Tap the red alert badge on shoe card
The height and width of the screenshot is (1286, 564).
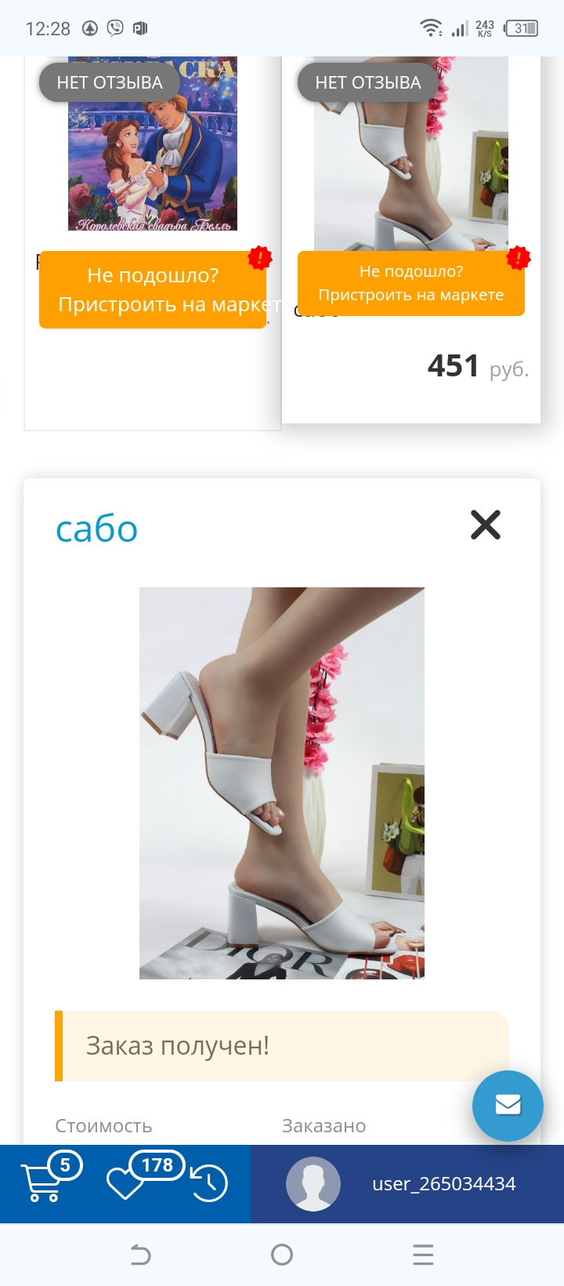pyautogui.click(x=519, y=257)
